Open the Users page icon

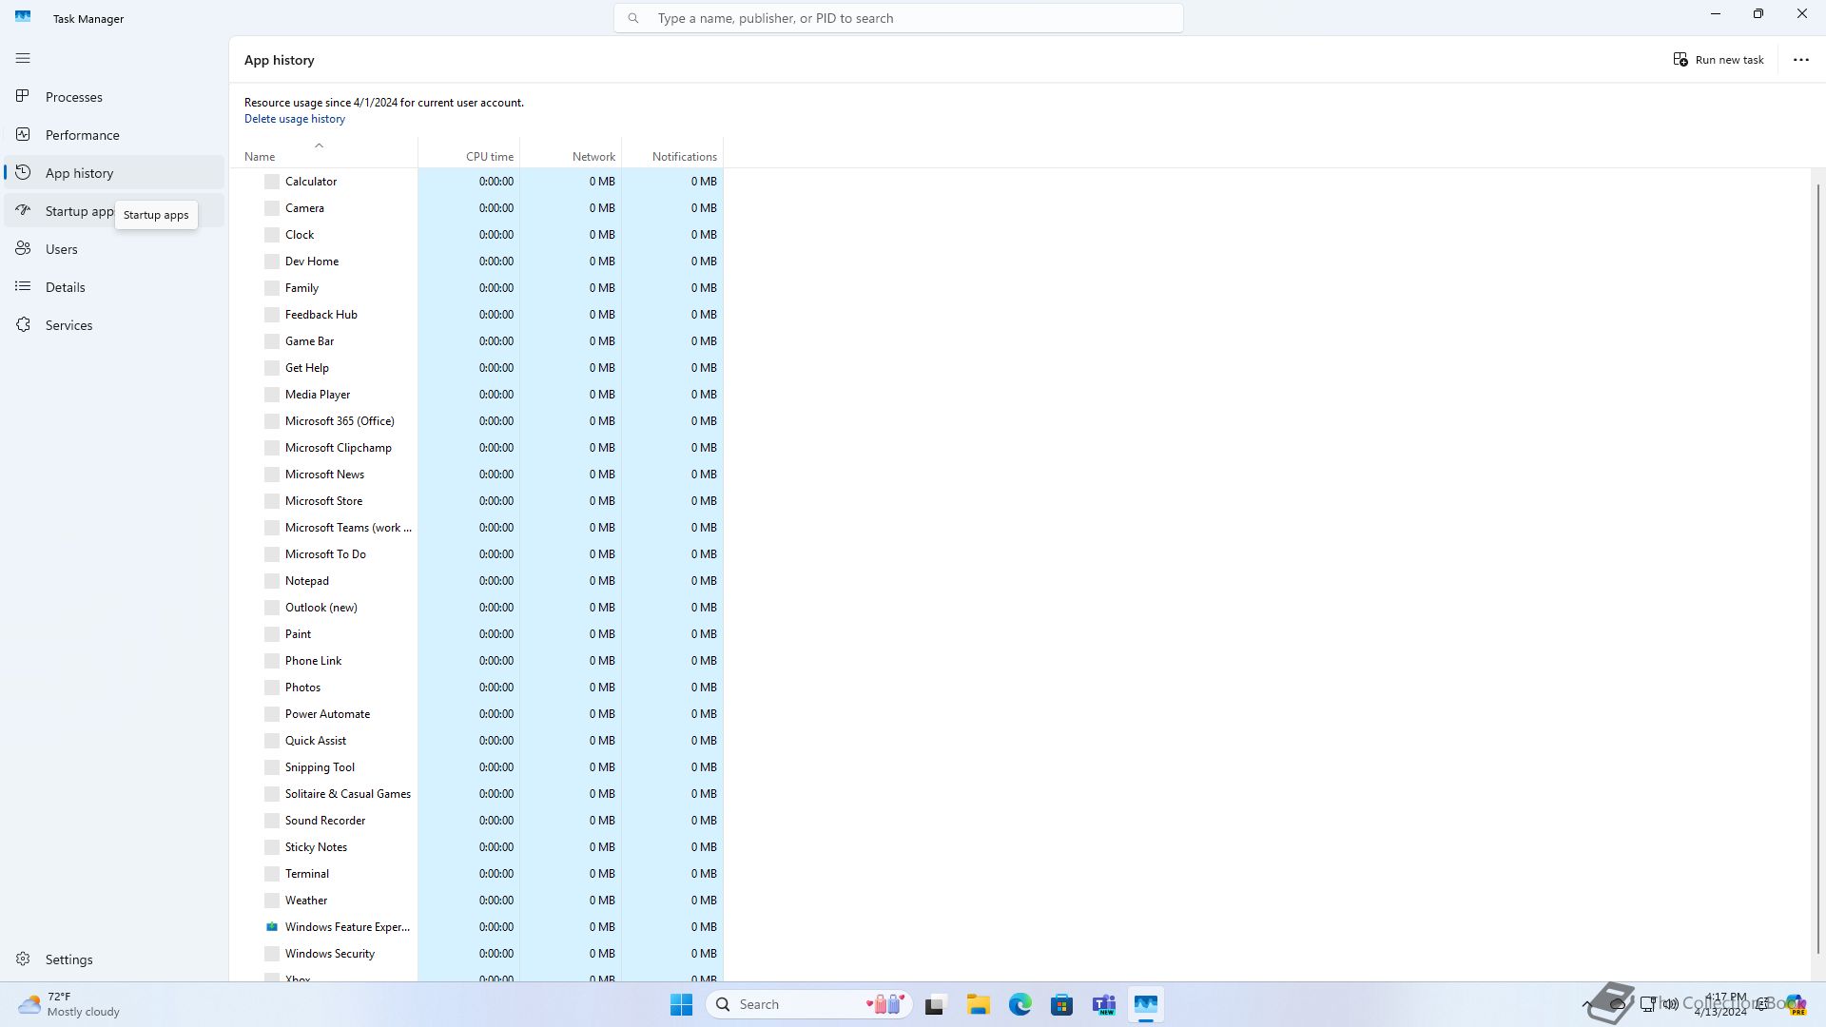pos(23,248)
